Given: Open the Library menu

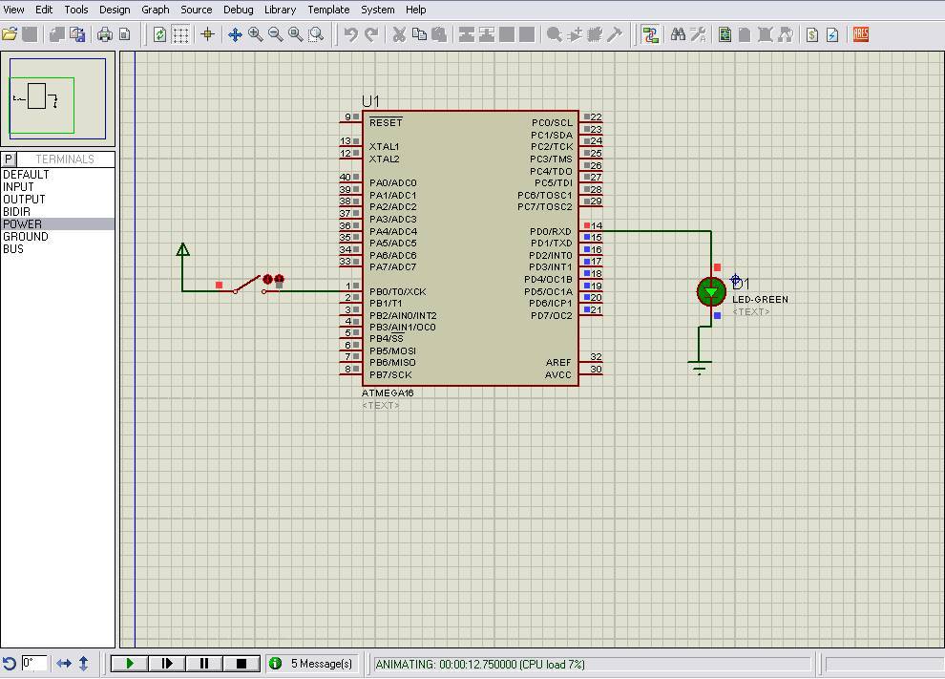Looking at the screenshot, I should click(280, 10).
